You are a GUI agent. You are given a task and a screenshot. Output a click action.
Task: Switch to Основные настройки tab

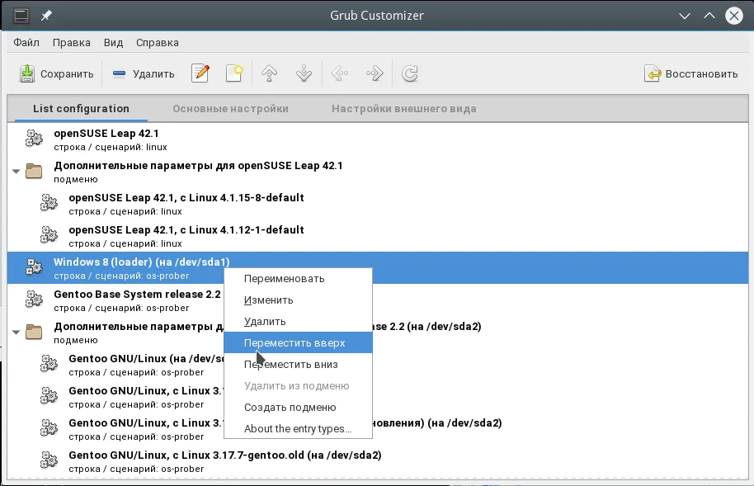(x=230, y=109)
